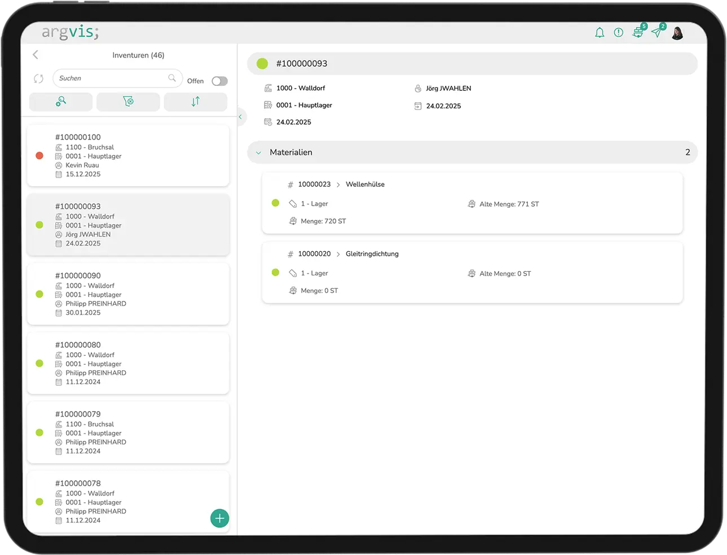
Task: Click the exclamation alert icon
Action: point(619,33)
